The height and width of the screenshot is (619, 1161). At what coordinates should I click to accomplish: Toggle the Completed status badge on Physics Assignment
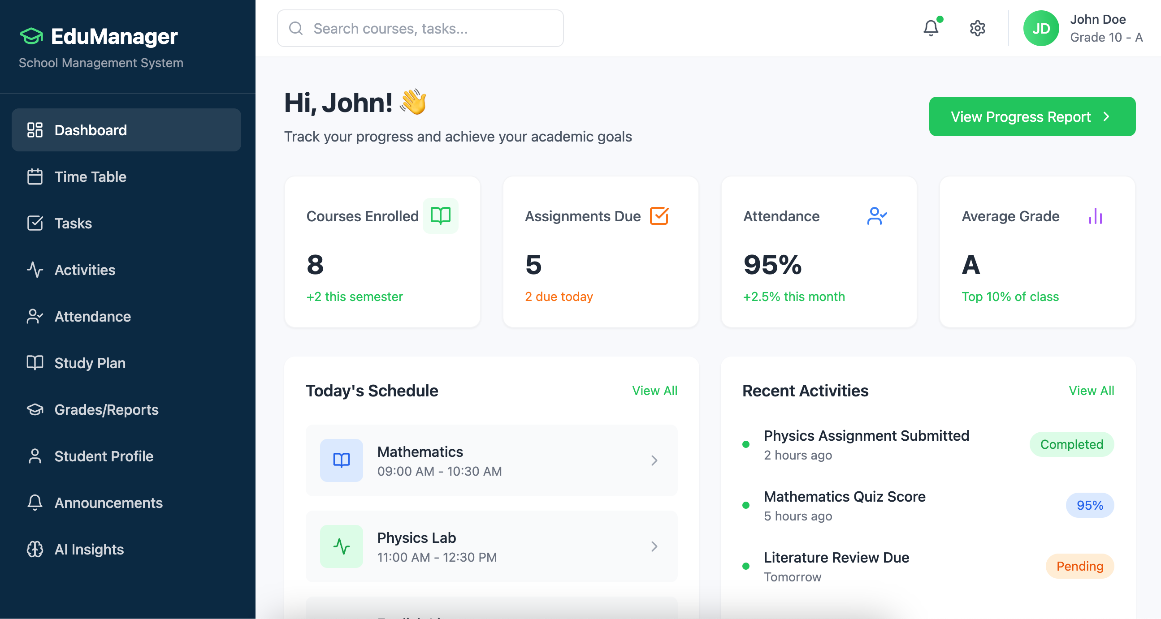(1072, 444)
